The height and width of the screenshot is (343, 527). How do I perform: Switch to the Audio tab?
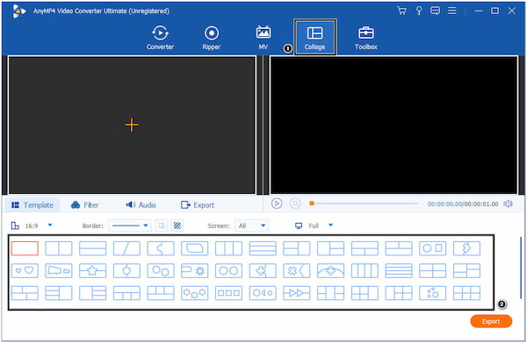point(141,204)
